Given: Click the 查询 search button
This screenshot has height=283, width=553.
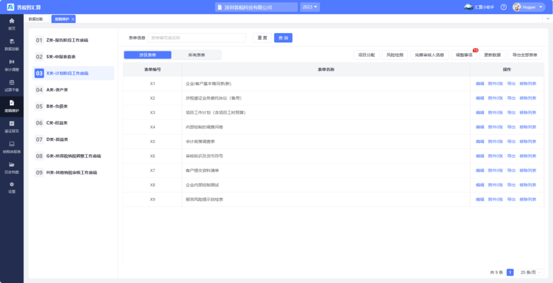Looking at the screenshot, I should pyautogui.click(x=283, y=38).
